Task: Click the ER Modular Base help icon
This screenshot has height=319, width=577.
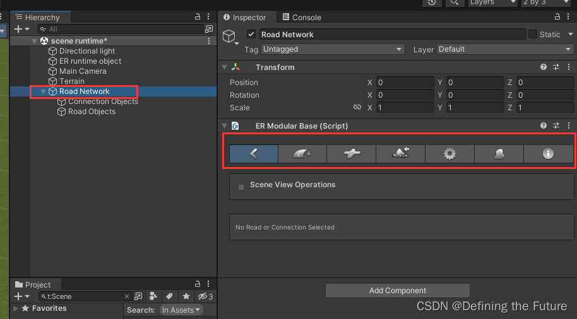Action: (543, 125)
